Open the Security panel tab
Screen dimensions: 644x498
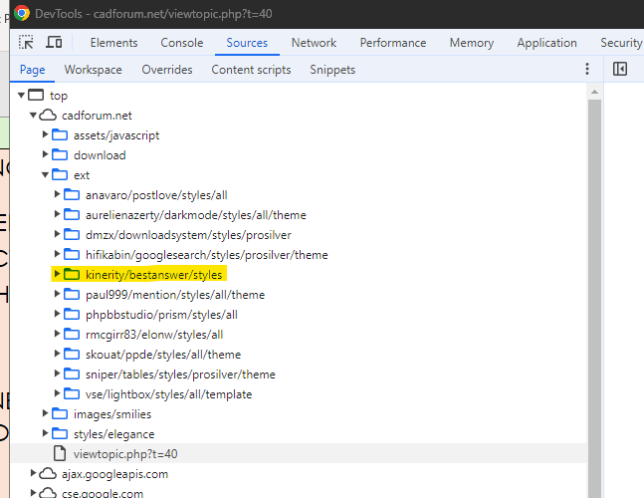tap(621, 43)
